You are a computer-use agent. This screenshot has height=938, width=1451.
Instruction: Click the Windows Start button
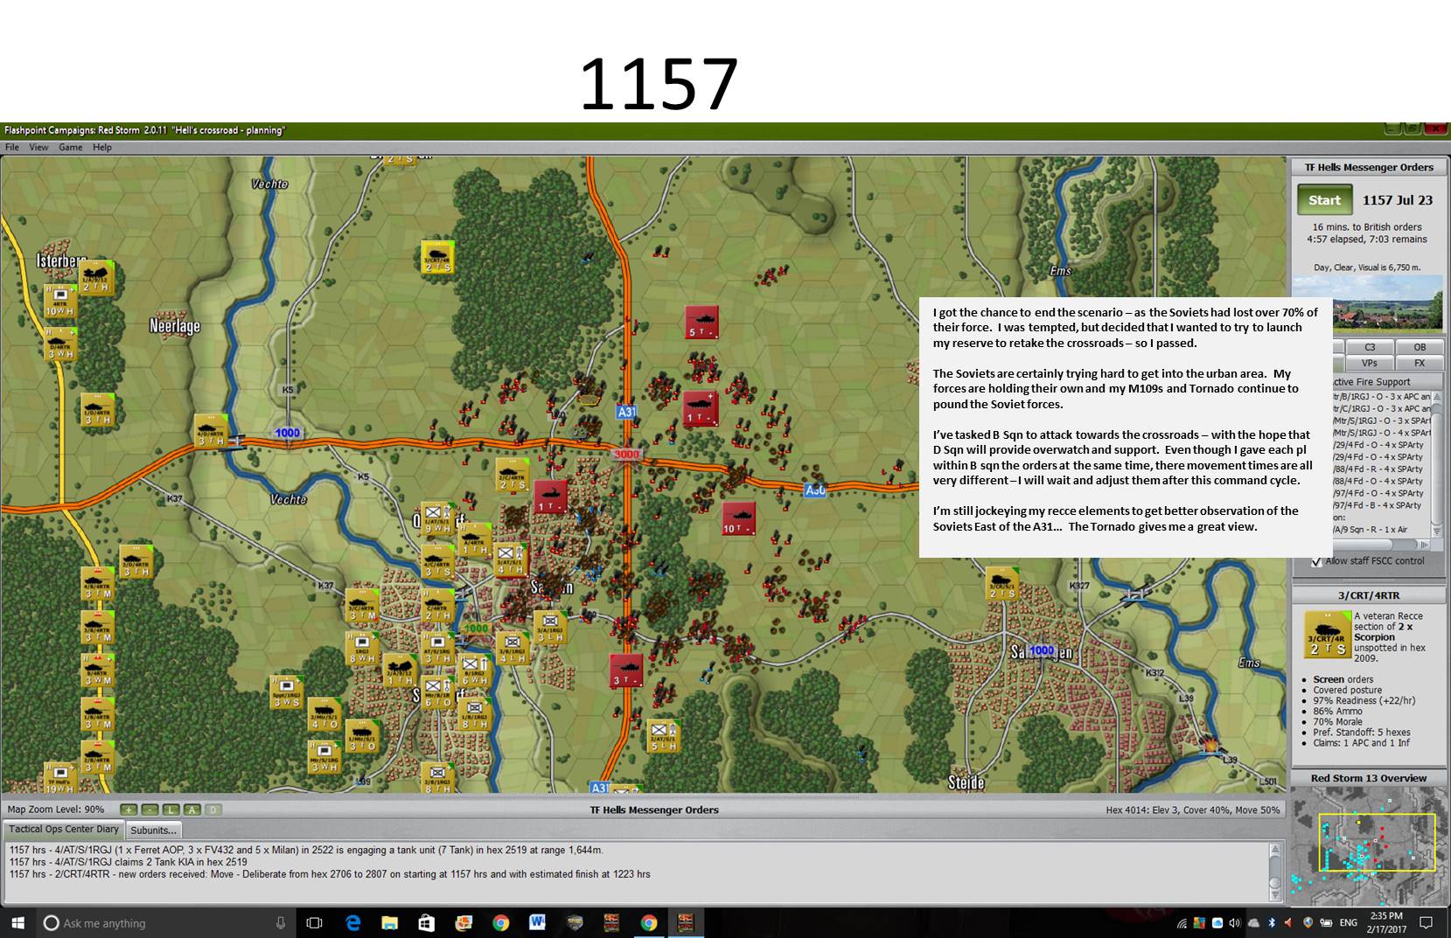(x=17, y=922)
